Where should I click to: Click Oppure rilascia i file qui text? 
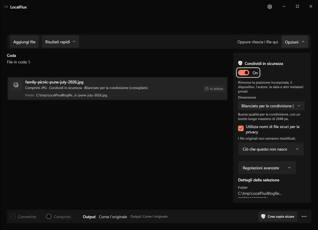pyautogui.click(x=258, y=42)
